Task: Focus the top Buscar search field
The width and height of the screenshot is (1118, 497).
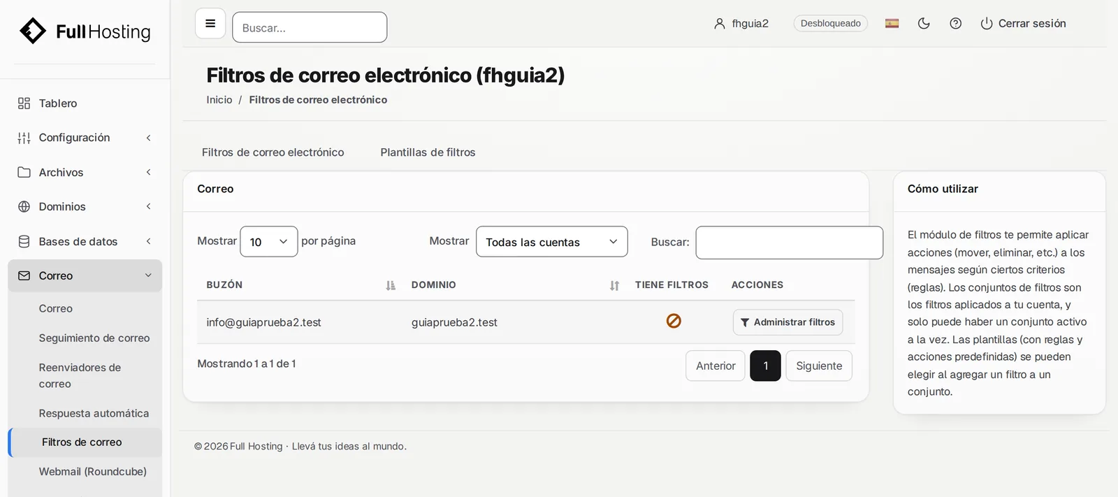Action: [x=310, y=27]
